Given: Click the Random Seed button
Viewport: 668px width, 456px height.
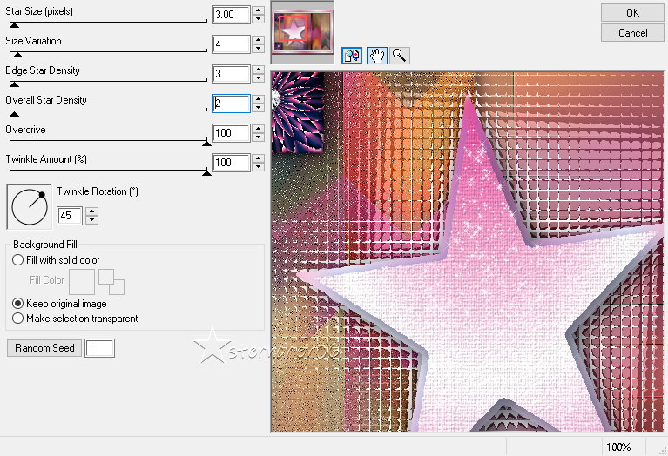Looking at the screenshot, I should pos(44,348).
